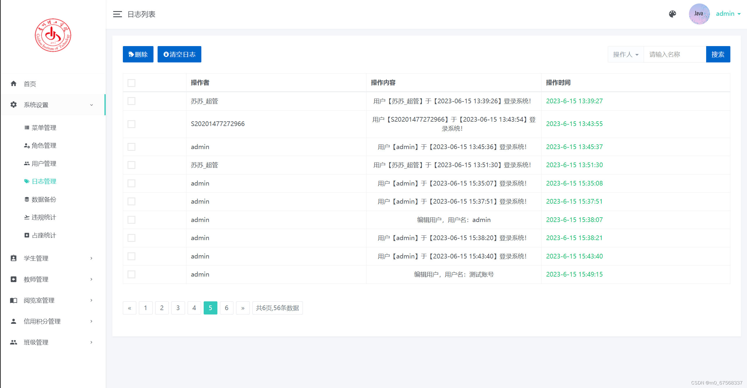This screenshot has width=747, height=388.
Task: Click the 占座统计 icon in sidebar
Action: 27,235
